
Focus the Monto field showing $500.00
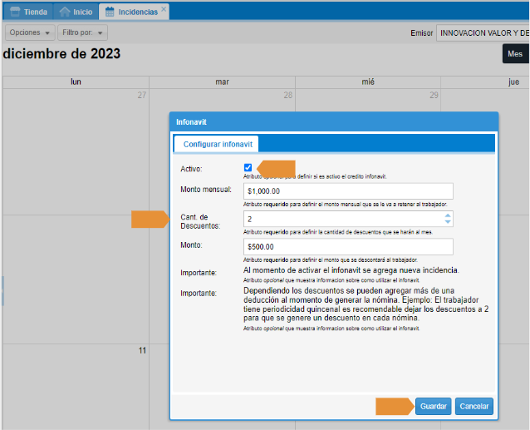(348, 247)
